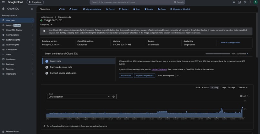This screenshot has height=134, width=260.
Task: Open the TriageZero project picker
Action: pyautogui.click(x=35, y=2)
